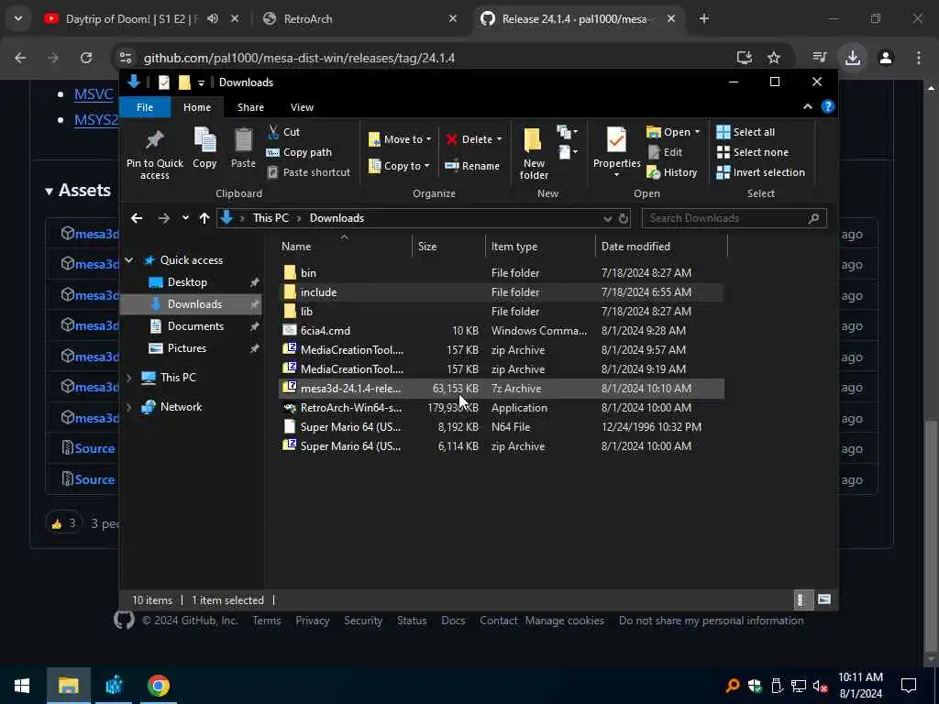Screen dimensions: 939x704
Task: Click Copy path in Clipboard group
Action: [299, 152]
